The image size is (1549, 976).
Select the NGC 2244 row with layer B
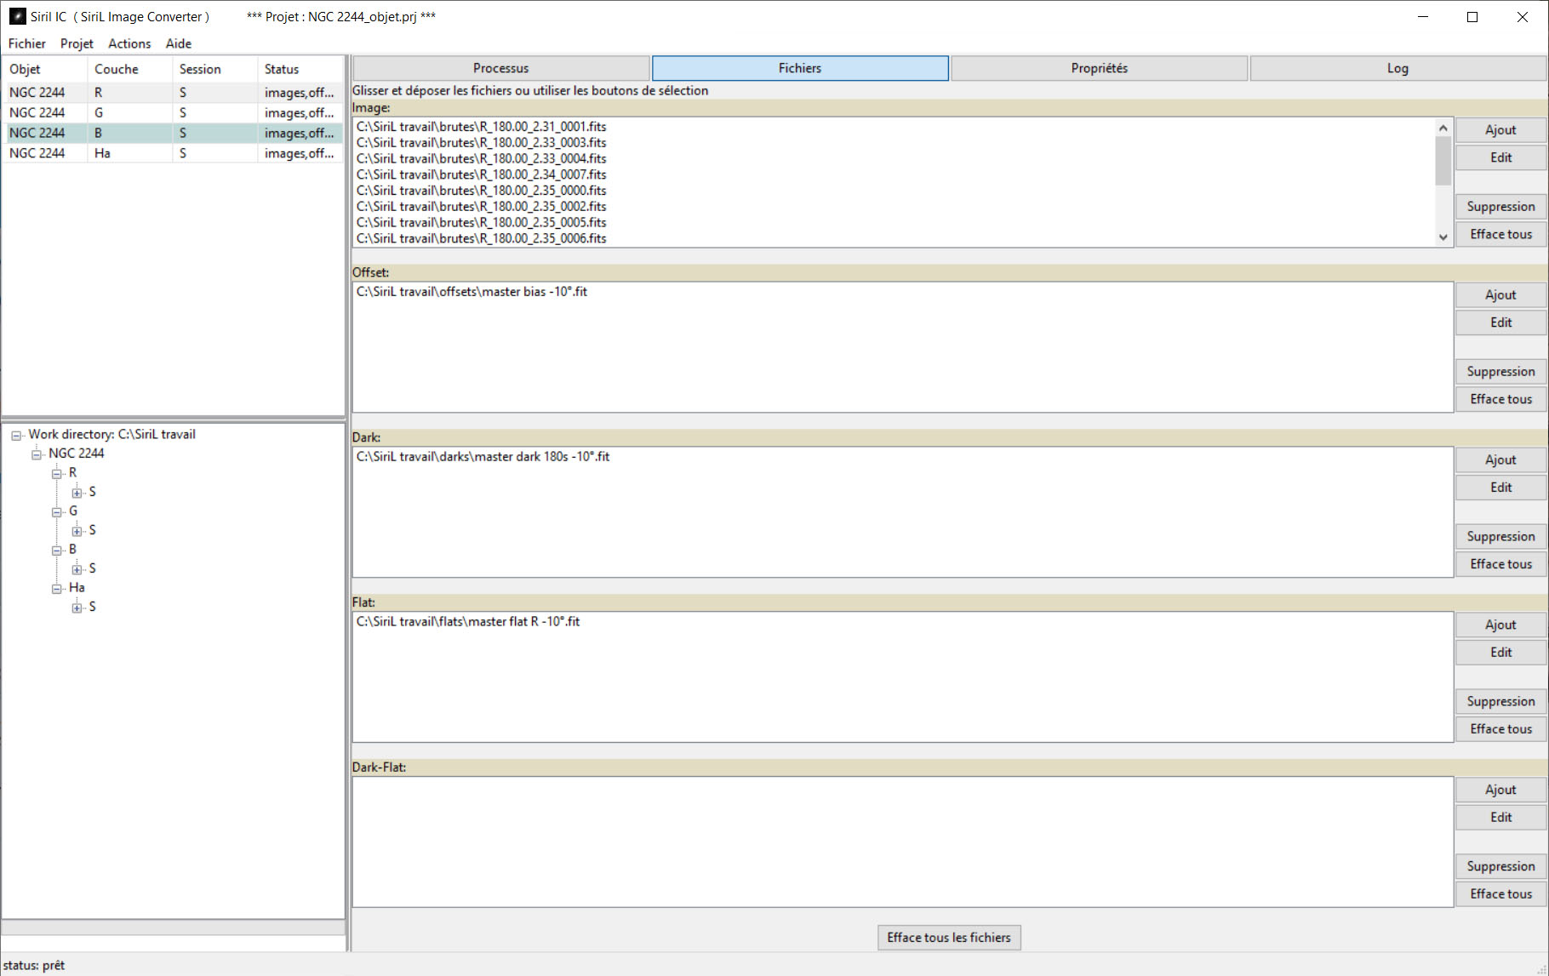click(x=173, y=134)
